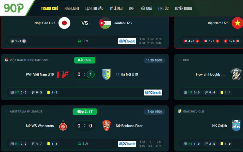
Task: Click the 90P site logo
Action: pyautogui.click(x=14, y=8)
